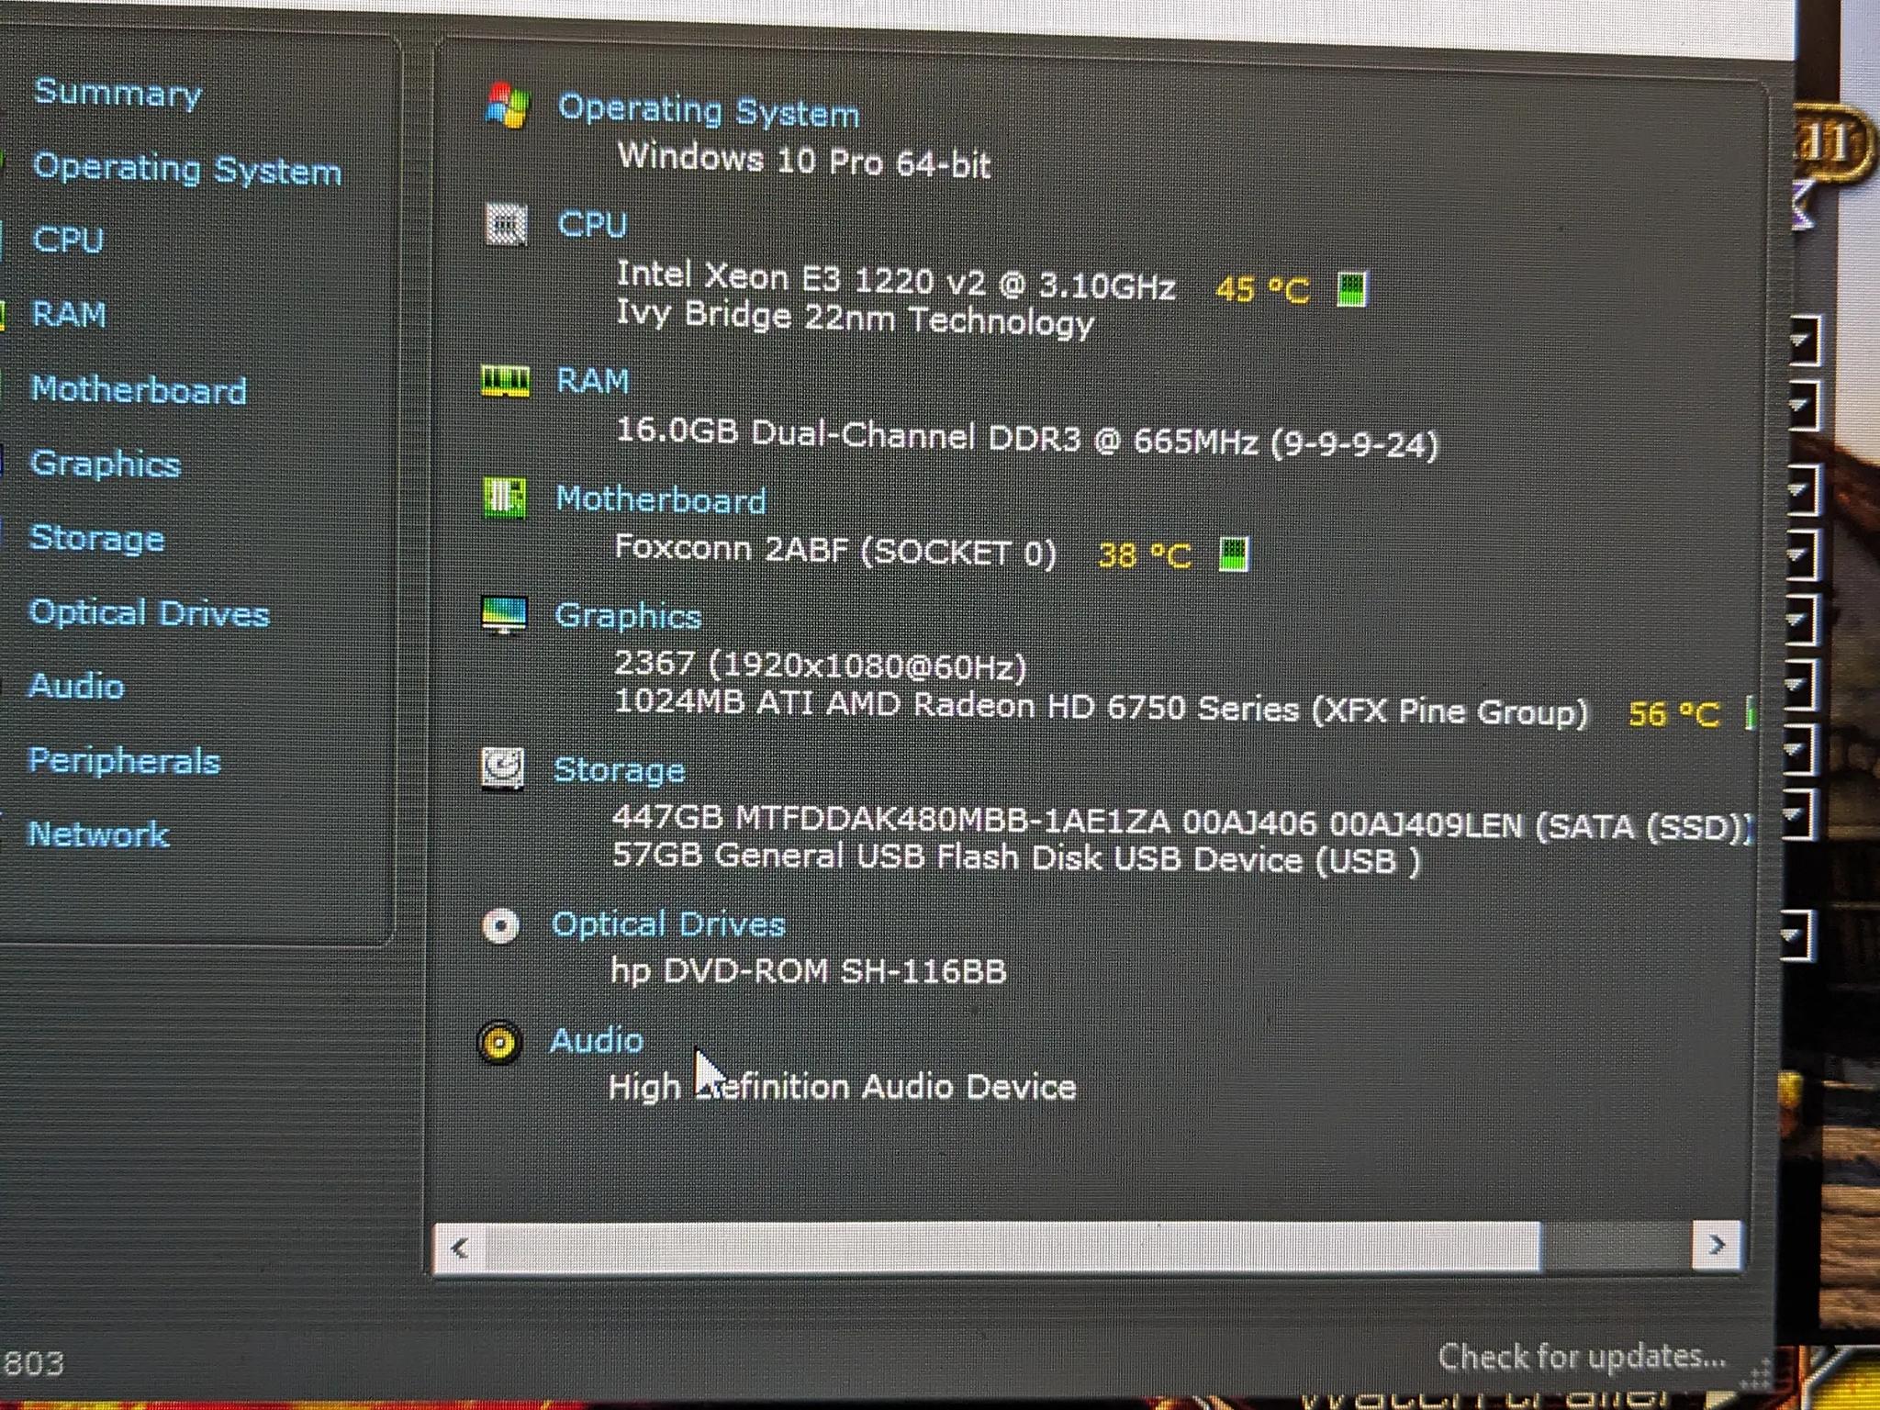Click 'High Definition Audio Device' text
1880x1410 pixels.
pyautogui.click(x=842, y=1087)
